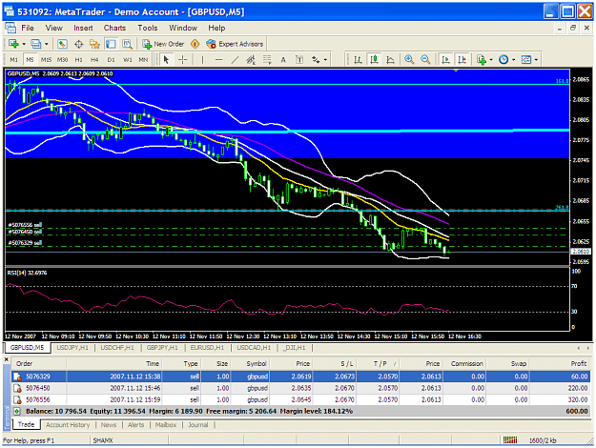The image size is (596, 448).
Task: Switch to the EURUSD,H1 chart tab
Action: (207, 348)
